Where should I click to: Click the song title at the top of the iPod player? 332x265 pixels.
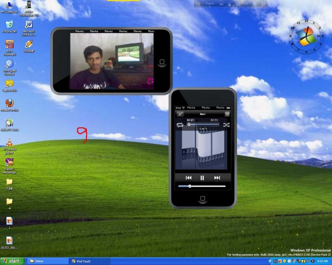click(203, 114)
